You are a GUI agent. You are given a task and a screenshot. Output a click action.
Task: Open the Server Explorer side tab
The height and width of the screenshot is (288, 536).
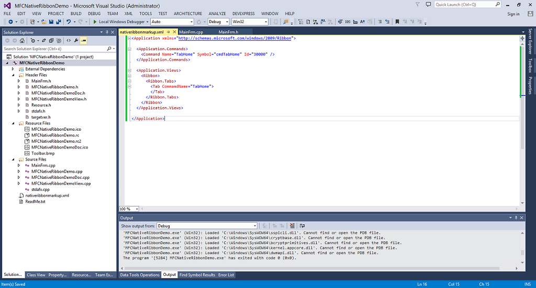(530, 41)
